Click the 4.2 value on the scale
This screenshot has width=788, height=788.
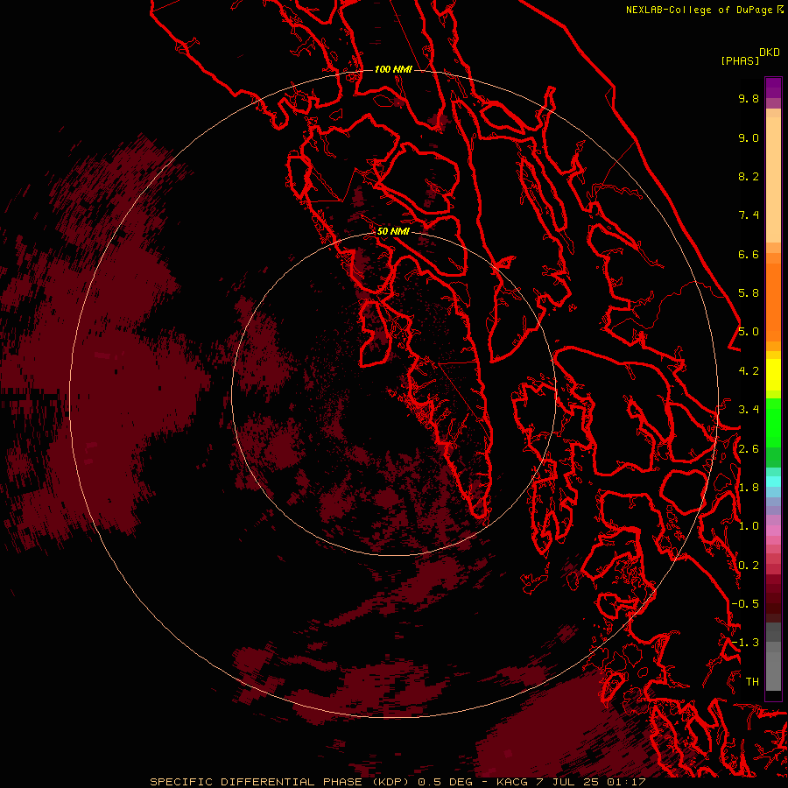point(749,371)
